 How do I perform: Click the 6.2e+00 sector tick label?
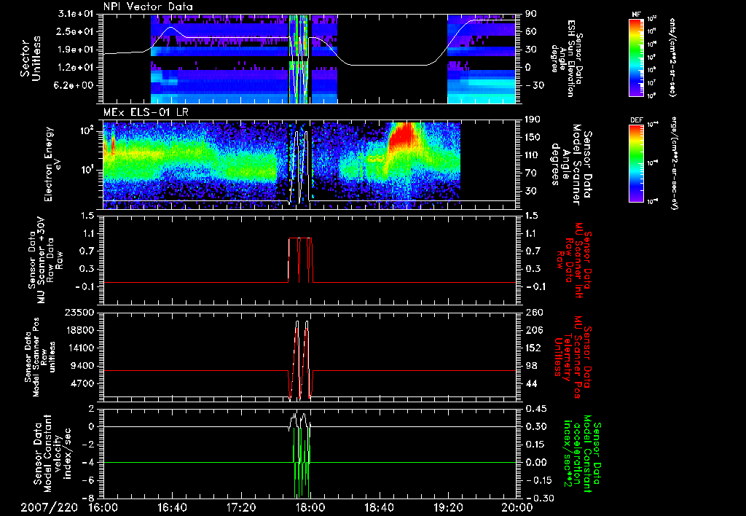click(x=74, y=86)
